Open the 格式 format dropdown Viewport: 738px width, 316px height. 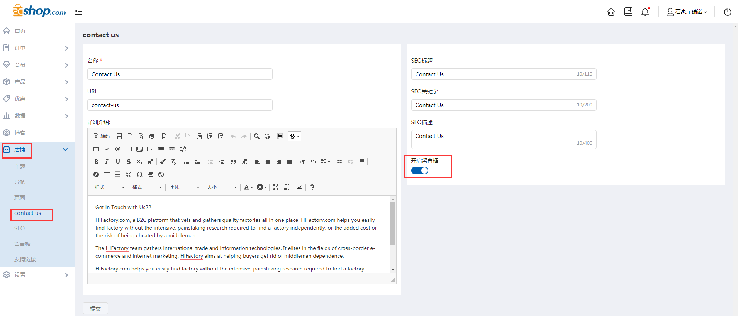(x=147, y=187)
